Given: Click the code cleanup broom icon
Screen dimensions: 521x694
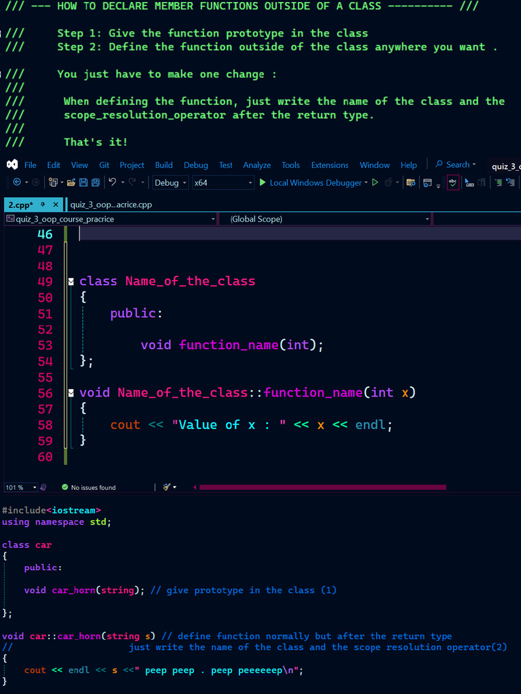Looking at the screenshot, I should tap(167, 487).
